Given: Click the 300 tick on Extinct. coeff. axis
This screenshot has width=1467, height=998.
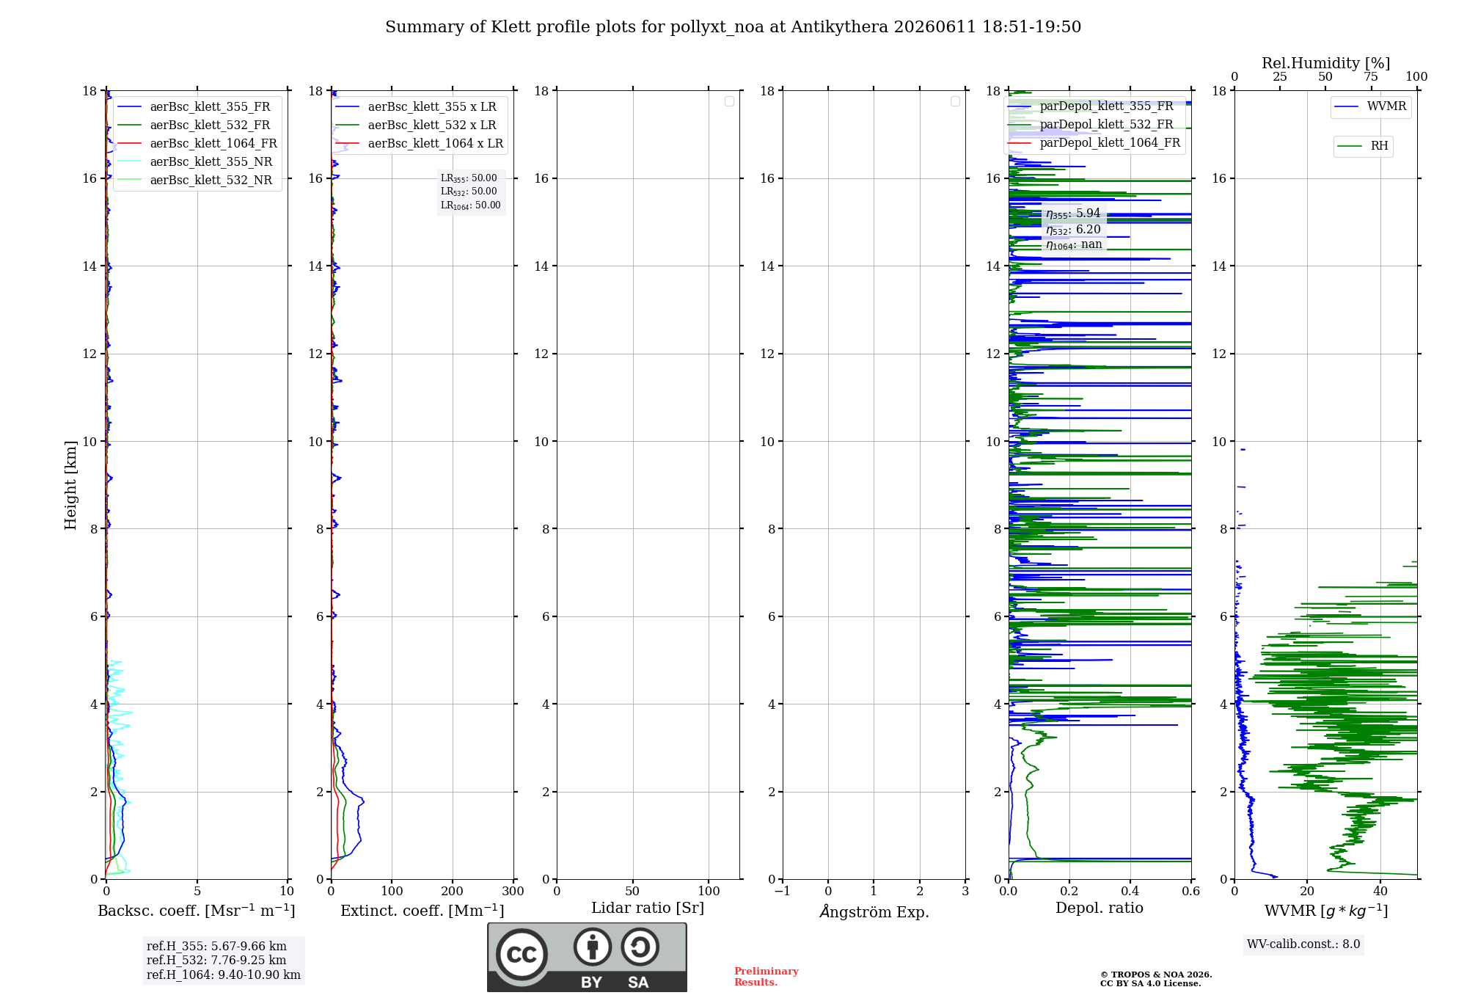Looking at the screenshot, I should click(513, 892).
